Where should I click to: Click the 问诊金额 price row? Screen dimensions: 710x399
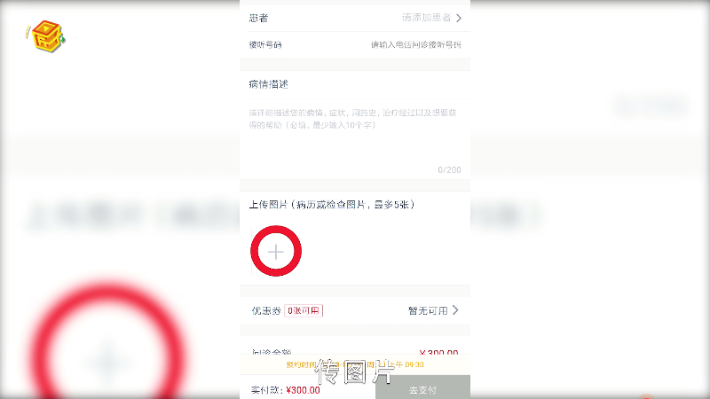tap(355, 349)
